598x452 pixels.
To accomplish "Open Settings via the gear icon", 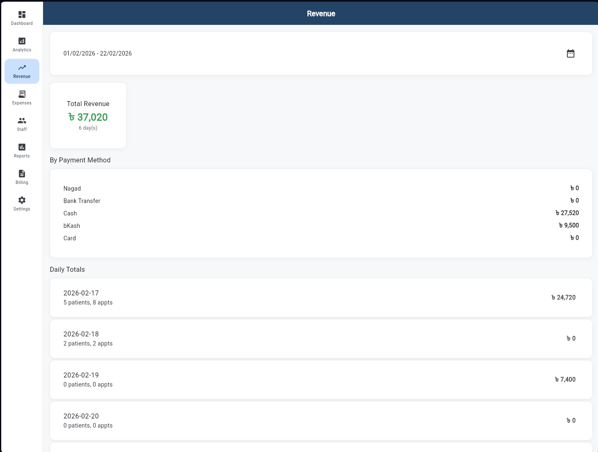I will click(x=22, y=200).
